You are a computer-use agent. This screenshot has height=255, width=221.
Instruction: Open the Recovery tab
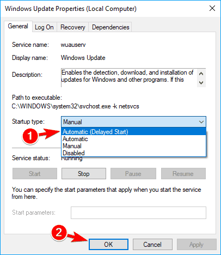(x=73, y=27)
